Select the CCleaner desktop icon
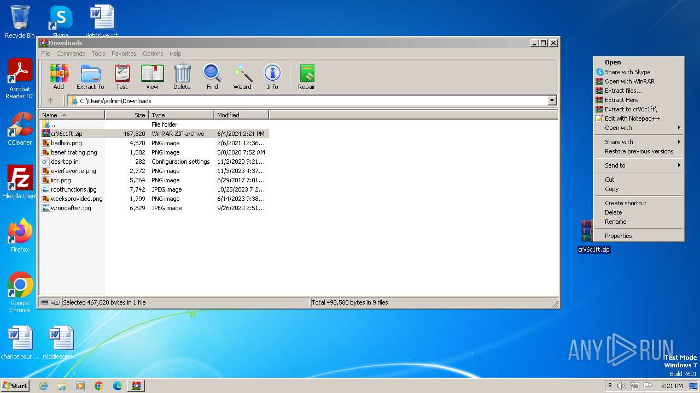This screenshot has width=700, height=393. click(x=20, y=129)
